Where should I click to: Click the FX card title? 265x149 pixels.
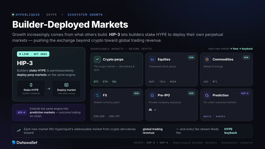105,95
